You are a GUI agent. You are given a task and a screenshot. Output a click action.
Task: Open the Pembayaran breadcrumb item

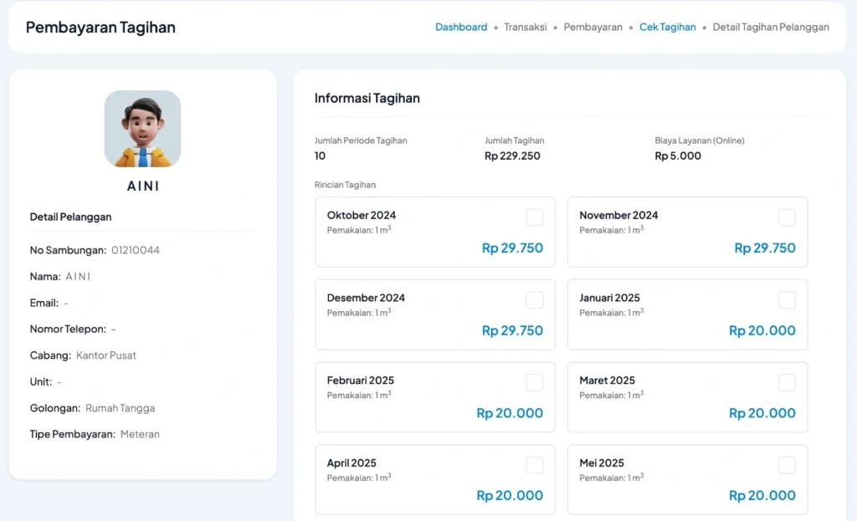tap(593, 27)
